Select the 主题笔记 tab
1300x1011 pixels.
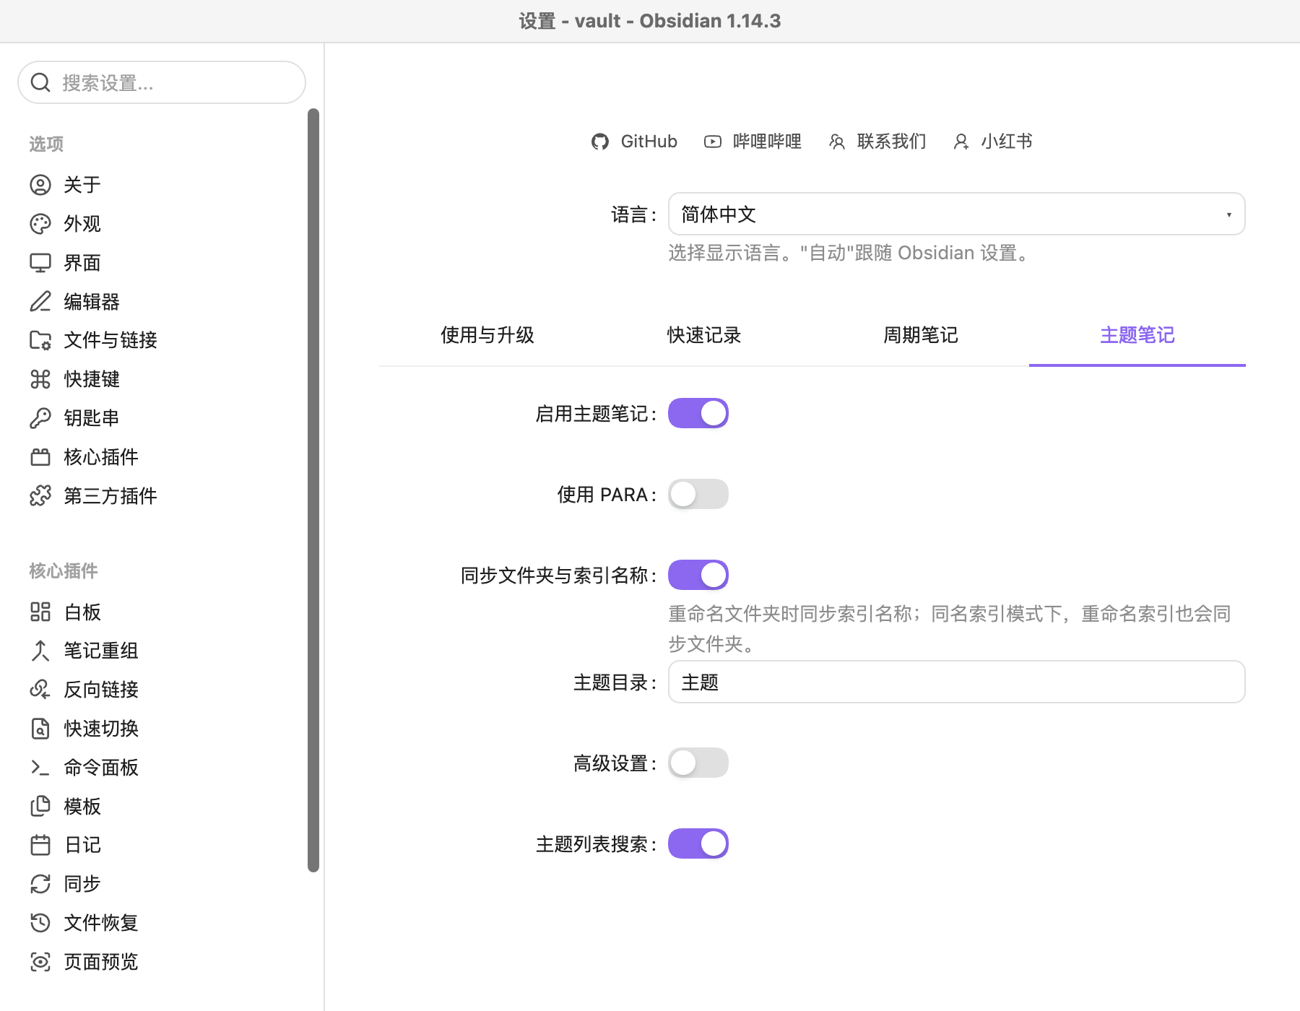click(x=1137, y=335)
